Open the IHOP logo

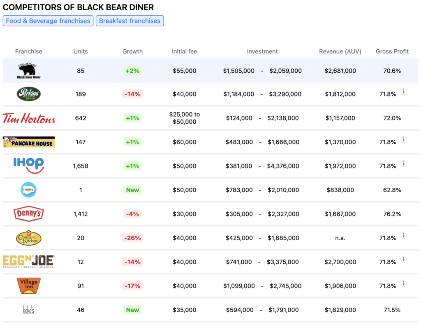pos(28,166)
